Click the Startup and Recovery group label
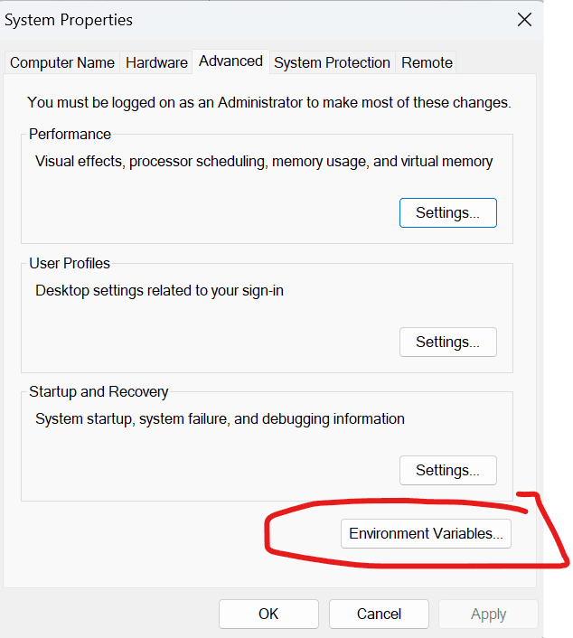The width and height of the screenshot is (573, 638). point(99,391)
